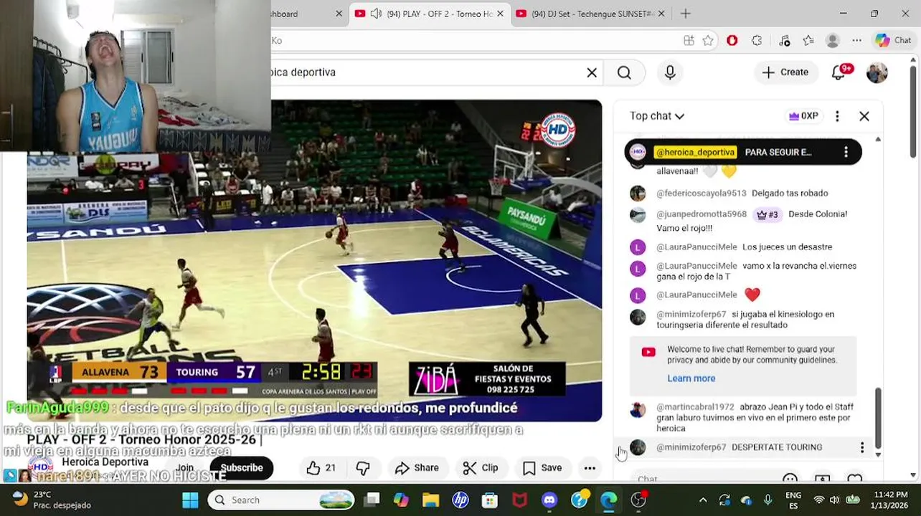Add page to favorites with star icon
Image resolution: width=921 pixels, height=516 pixels.
(708, 41)
